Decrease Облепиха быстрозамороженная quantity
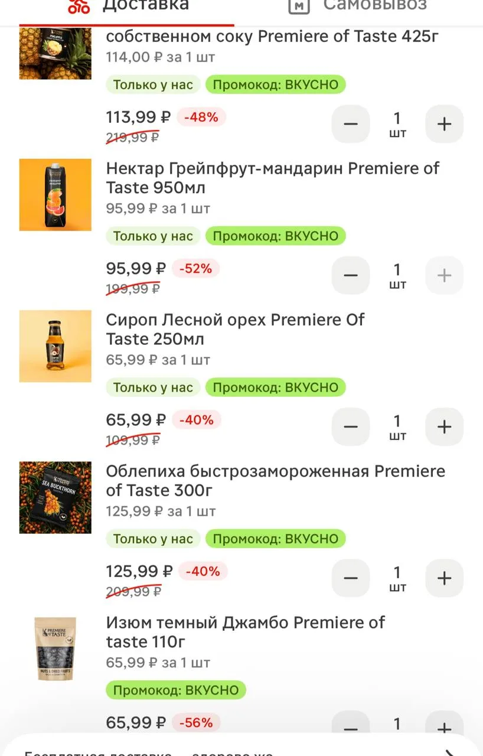Image resolution: width=483 pixels, height=756 pixels. click(x=351, y=578)
